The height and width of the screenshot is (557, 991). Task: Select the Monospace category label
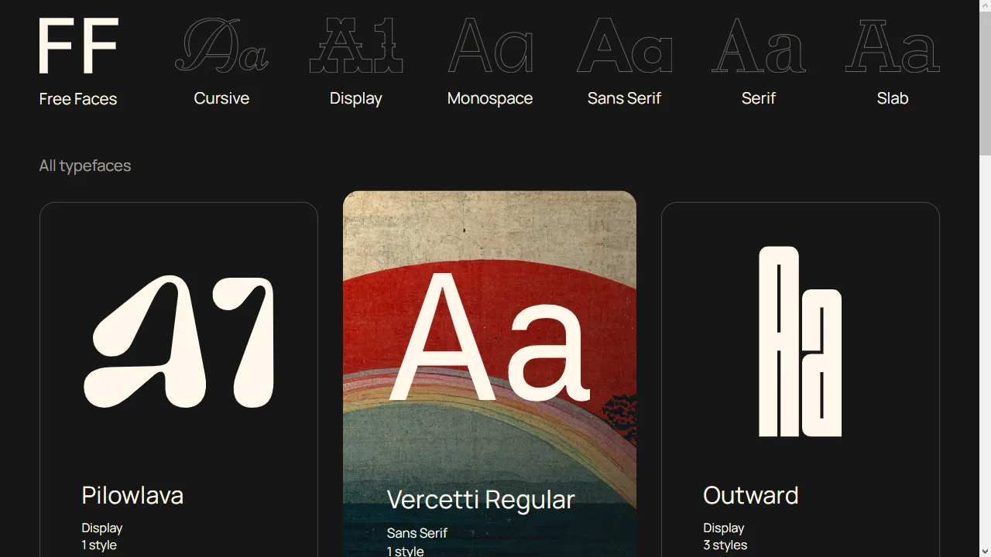point(490,99)
